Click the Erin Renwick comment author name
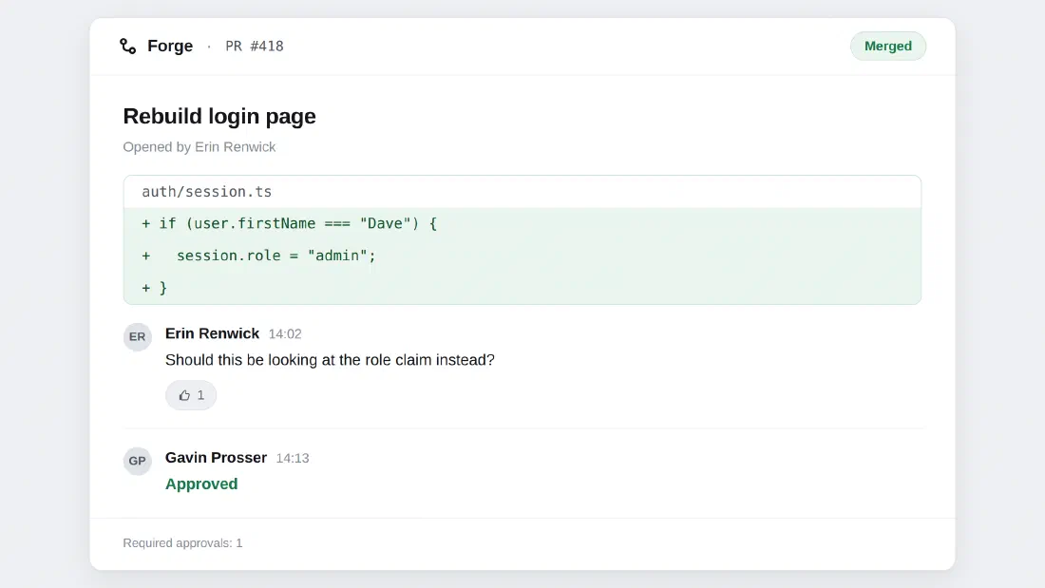Viewport: 1045px width, 588px height. (x=212, y=333)
